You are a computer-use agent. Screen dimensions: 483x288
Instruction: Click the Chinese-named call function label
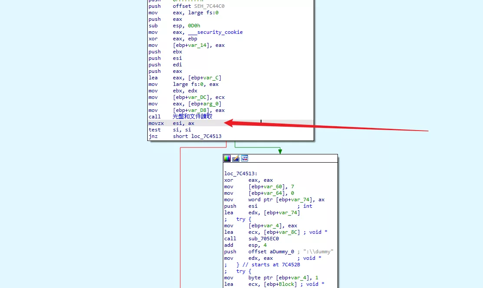(192, 116)
